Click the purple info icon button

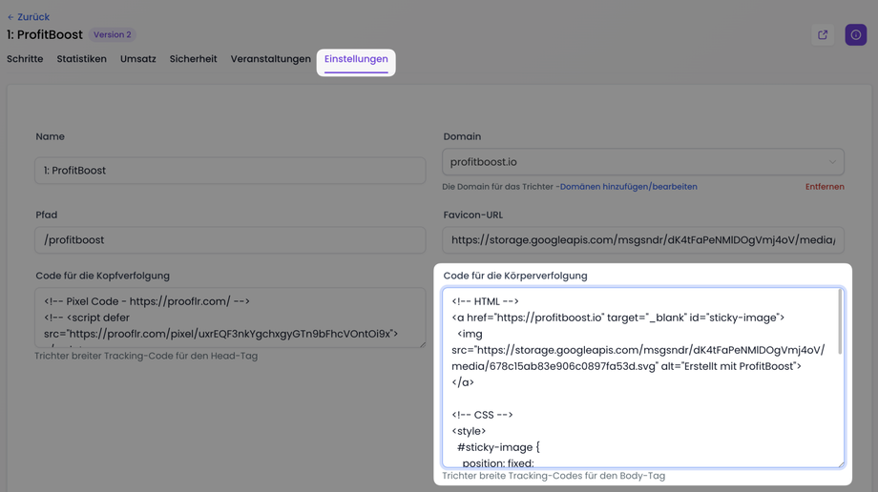855,35
